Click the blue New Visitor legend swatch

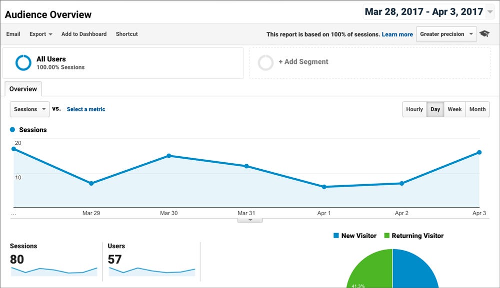tap(336, 236)
